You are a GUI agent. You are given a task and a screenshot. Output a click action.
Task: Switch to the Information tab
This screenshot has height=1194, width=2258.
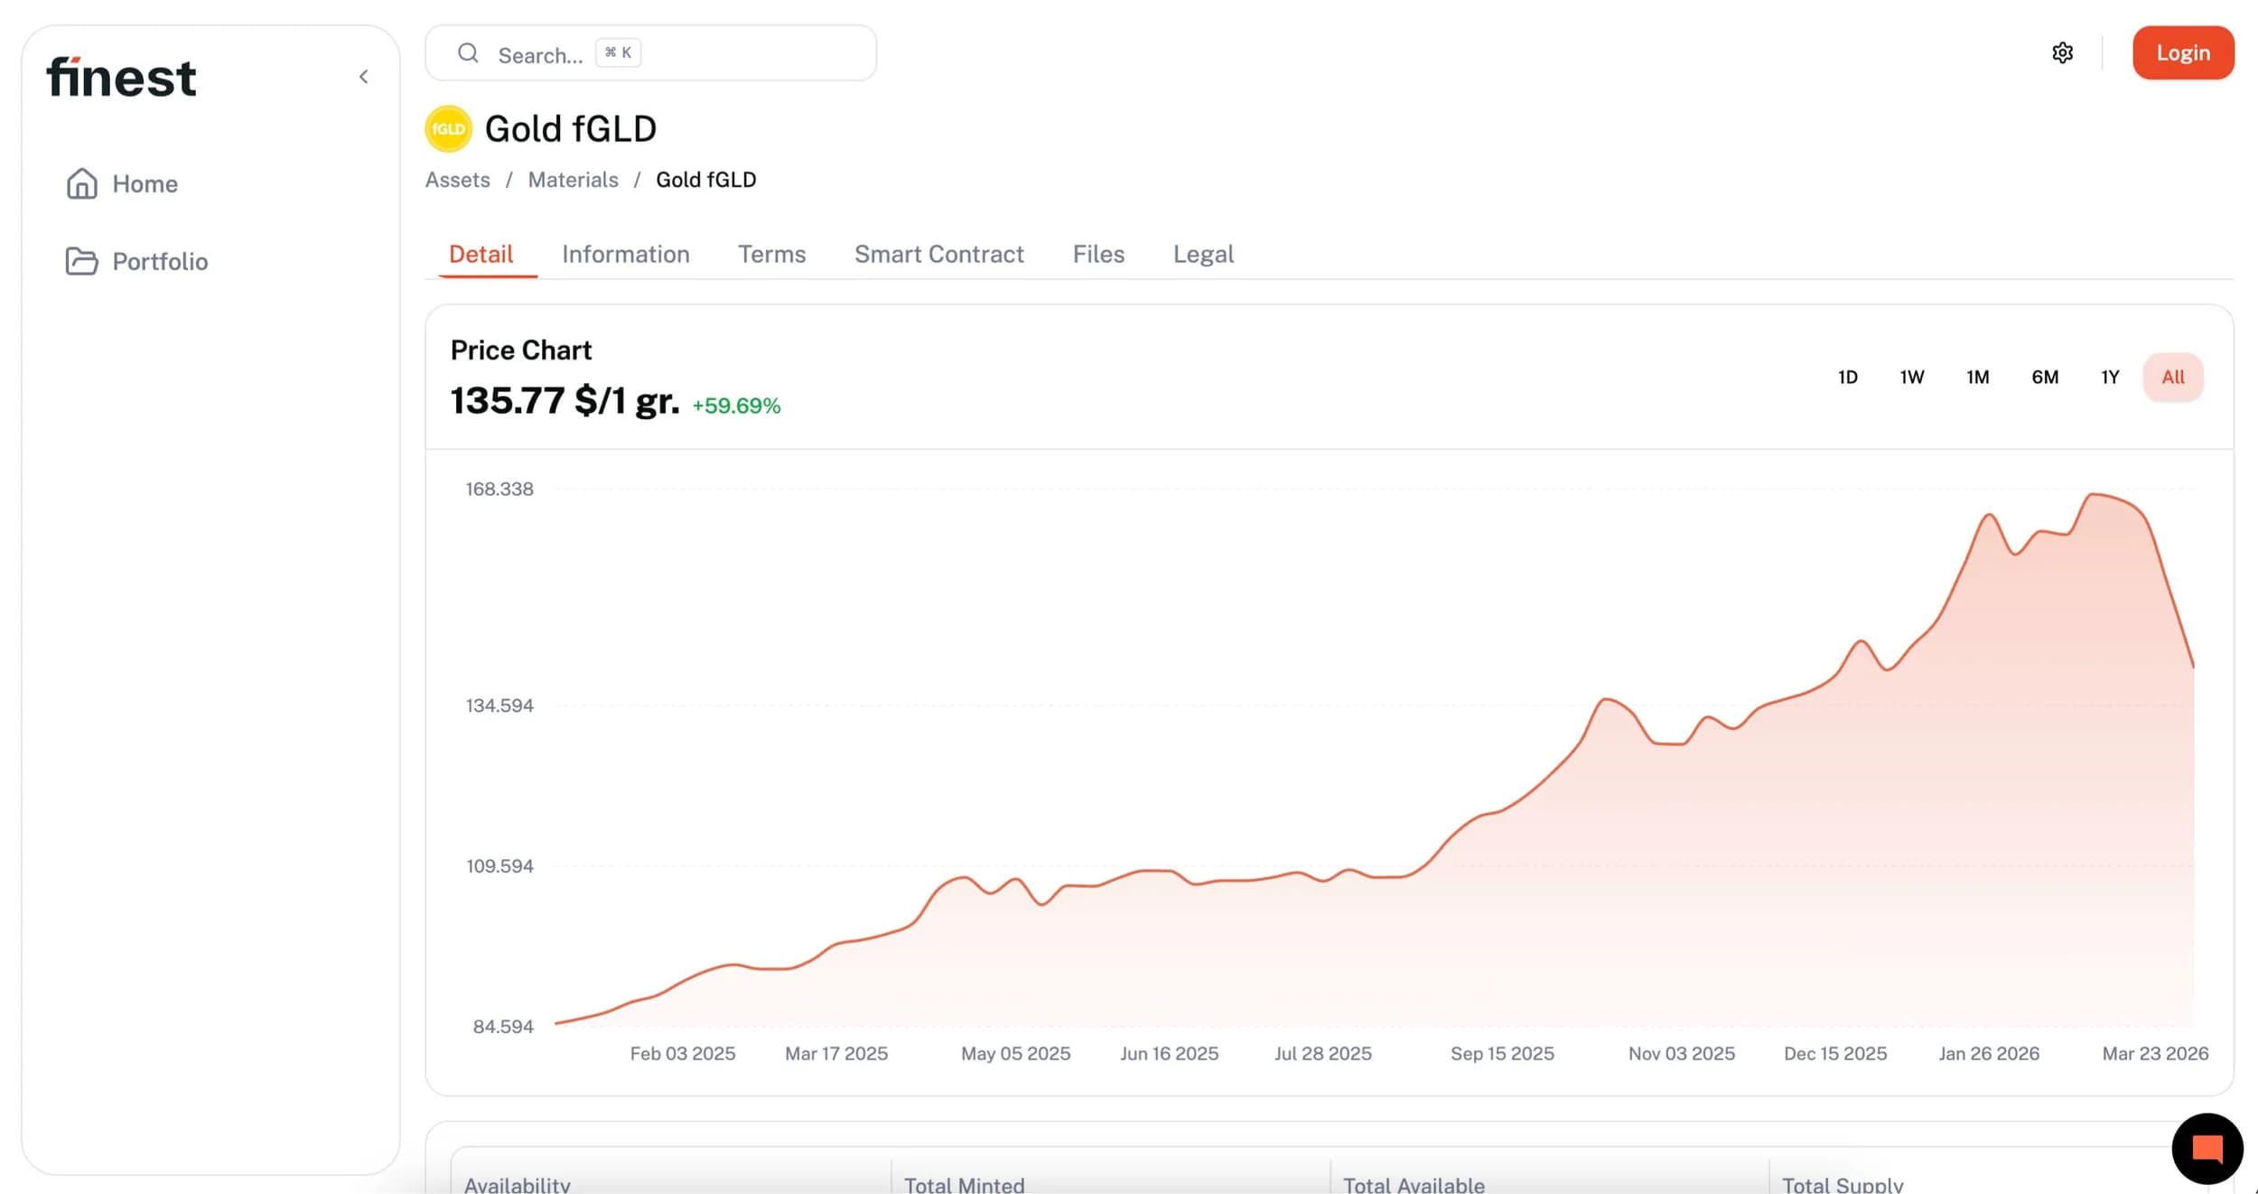(625, 254)
